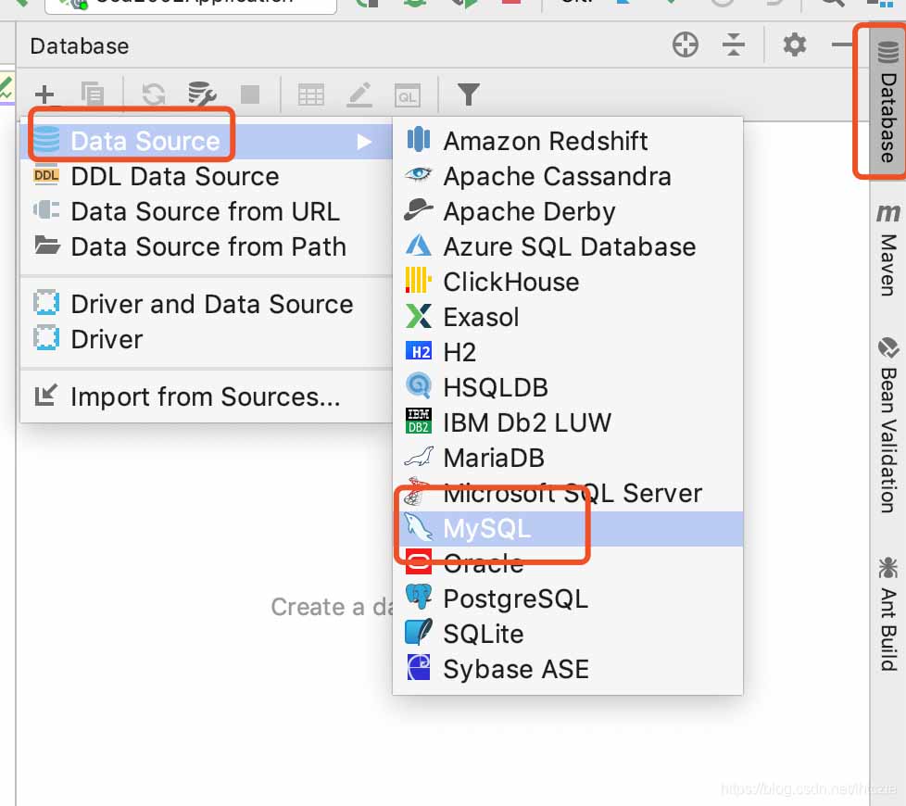Switch to the Bean Validation side tab
Image resolution: width=906 pixels, height=806 pixels.
point(888,426)
